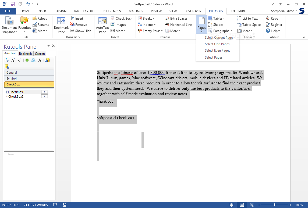Switch to Read Mode view
The width and height of the screenshot is (308, 208).
[x=232, y=205]
